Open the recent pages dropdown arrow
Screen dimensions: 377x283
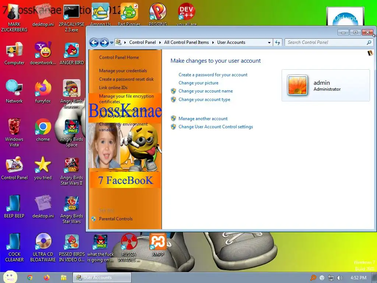point(112,43)
